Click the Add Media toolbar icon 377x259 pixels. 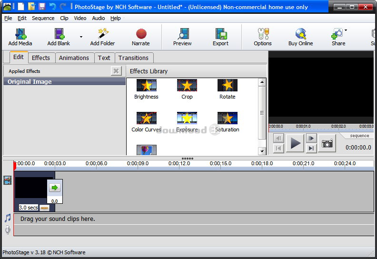point(20,34)
